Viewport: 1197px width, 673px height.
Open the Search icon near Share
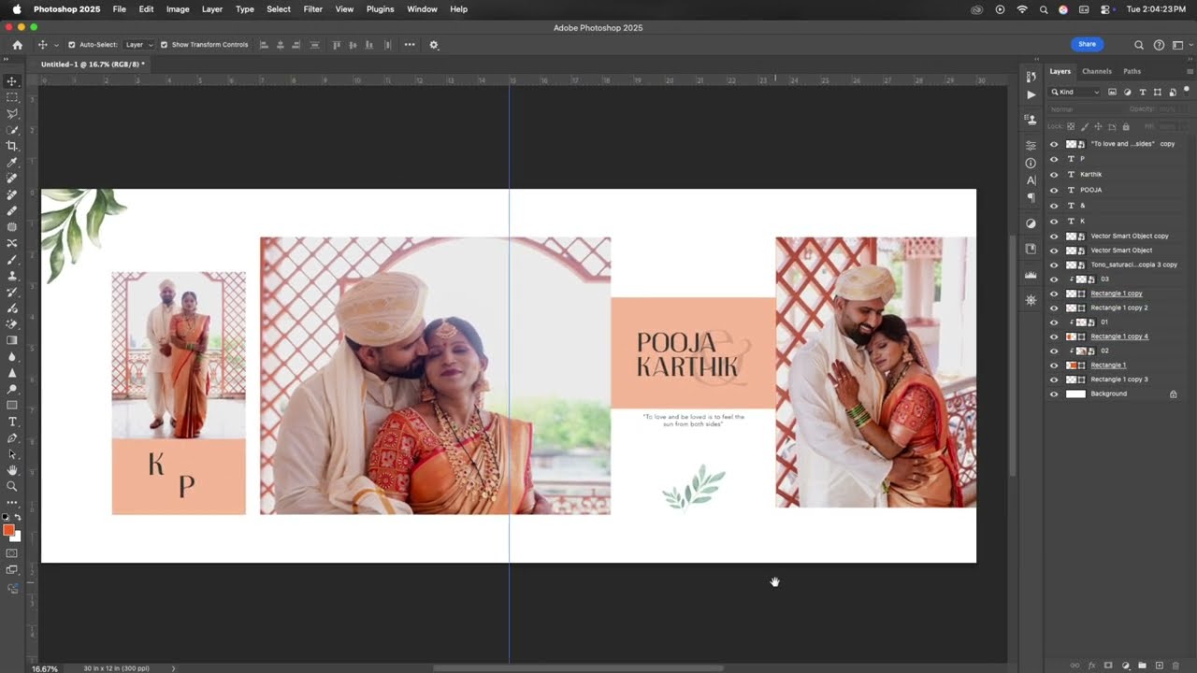[x=1138, y=45]
